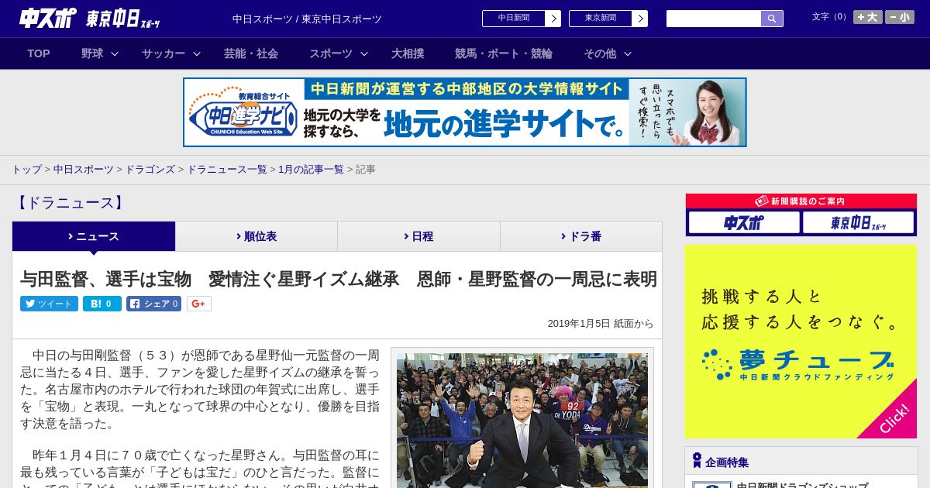The image size is (930, 488).
Task: Open the article photo of 与田監督
Action: 522,421
